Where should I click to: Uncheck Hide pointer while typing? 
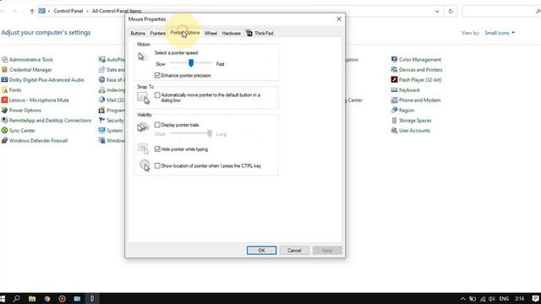click(x=157, y=149)
